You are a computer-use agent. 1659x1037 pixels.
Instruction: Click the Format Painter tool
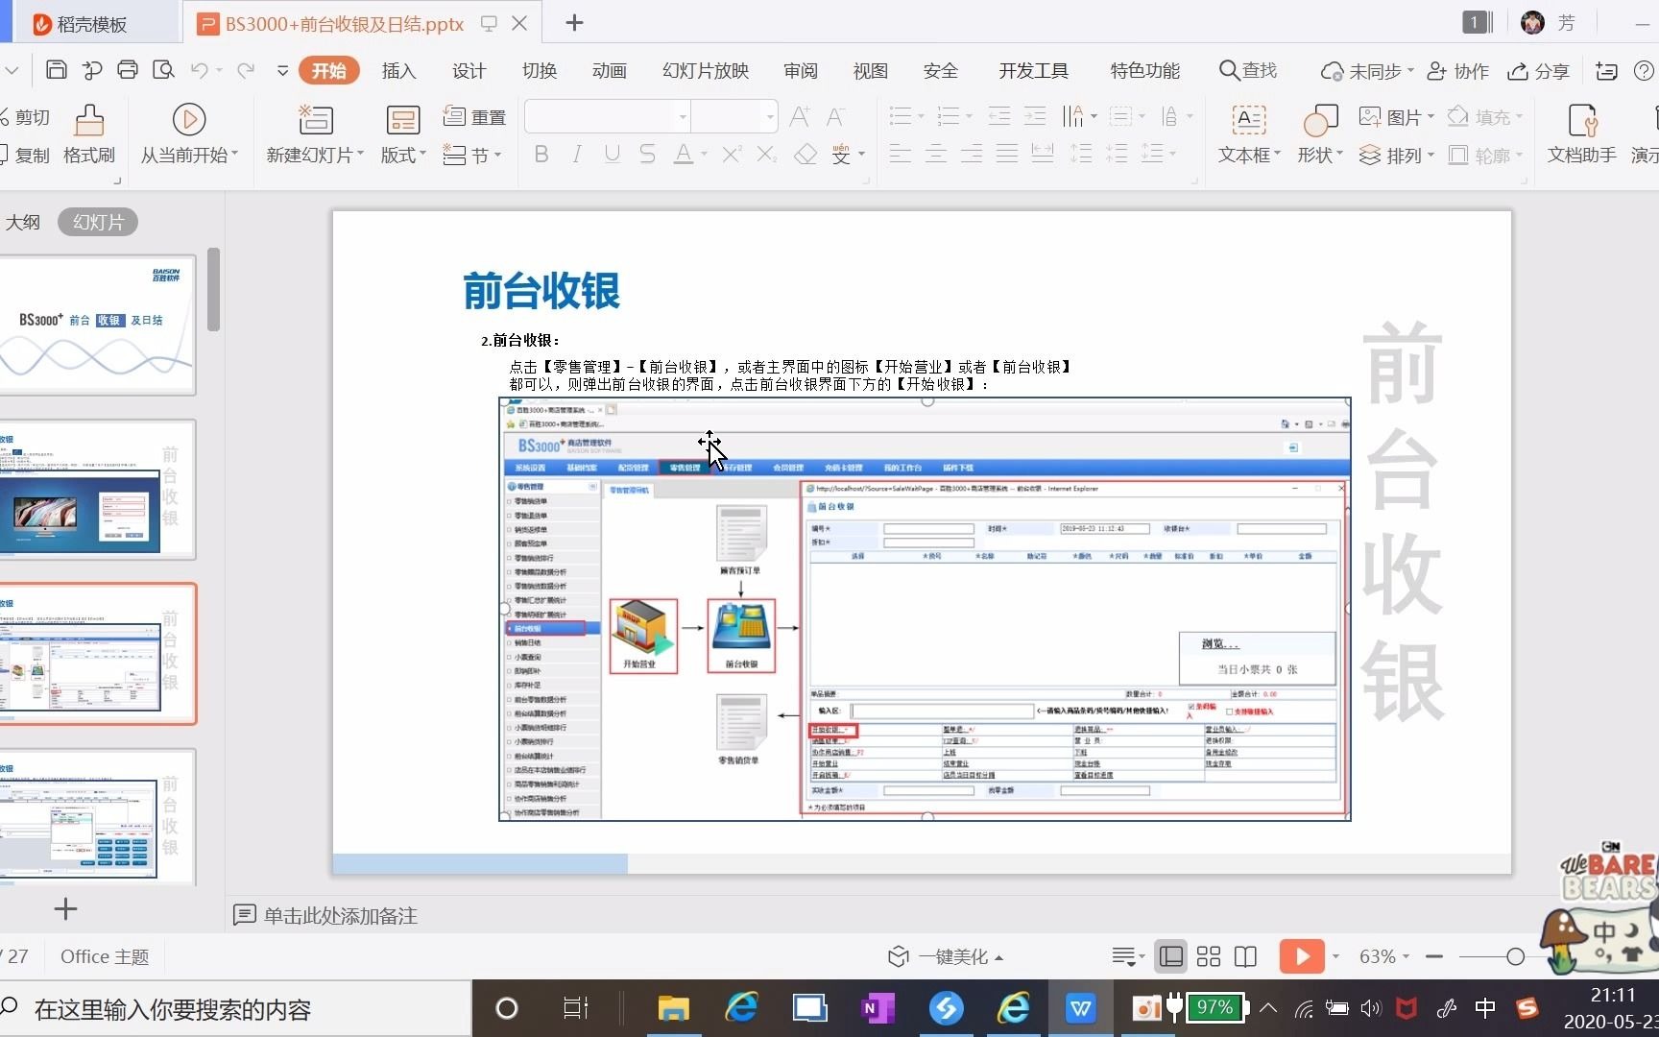[88, 134]
